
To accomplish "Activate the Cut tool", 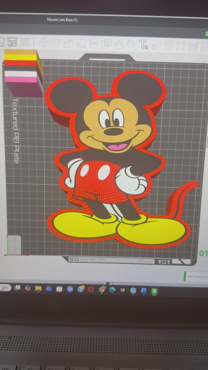I will [94, 43].
